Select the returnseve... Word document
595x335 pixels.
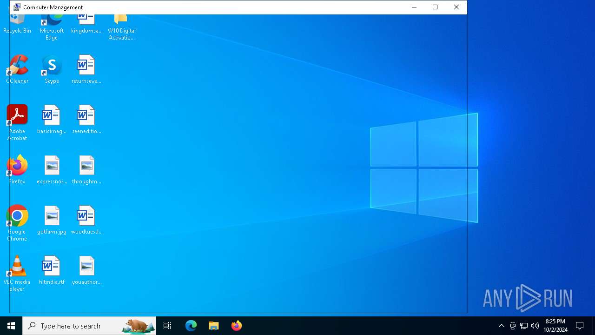click(86, 69)
